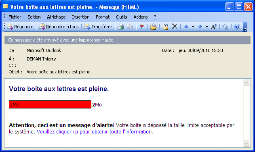This screenshot has width=255, height=152.
Task: Open the Actions menu
Action: (141, 17)
